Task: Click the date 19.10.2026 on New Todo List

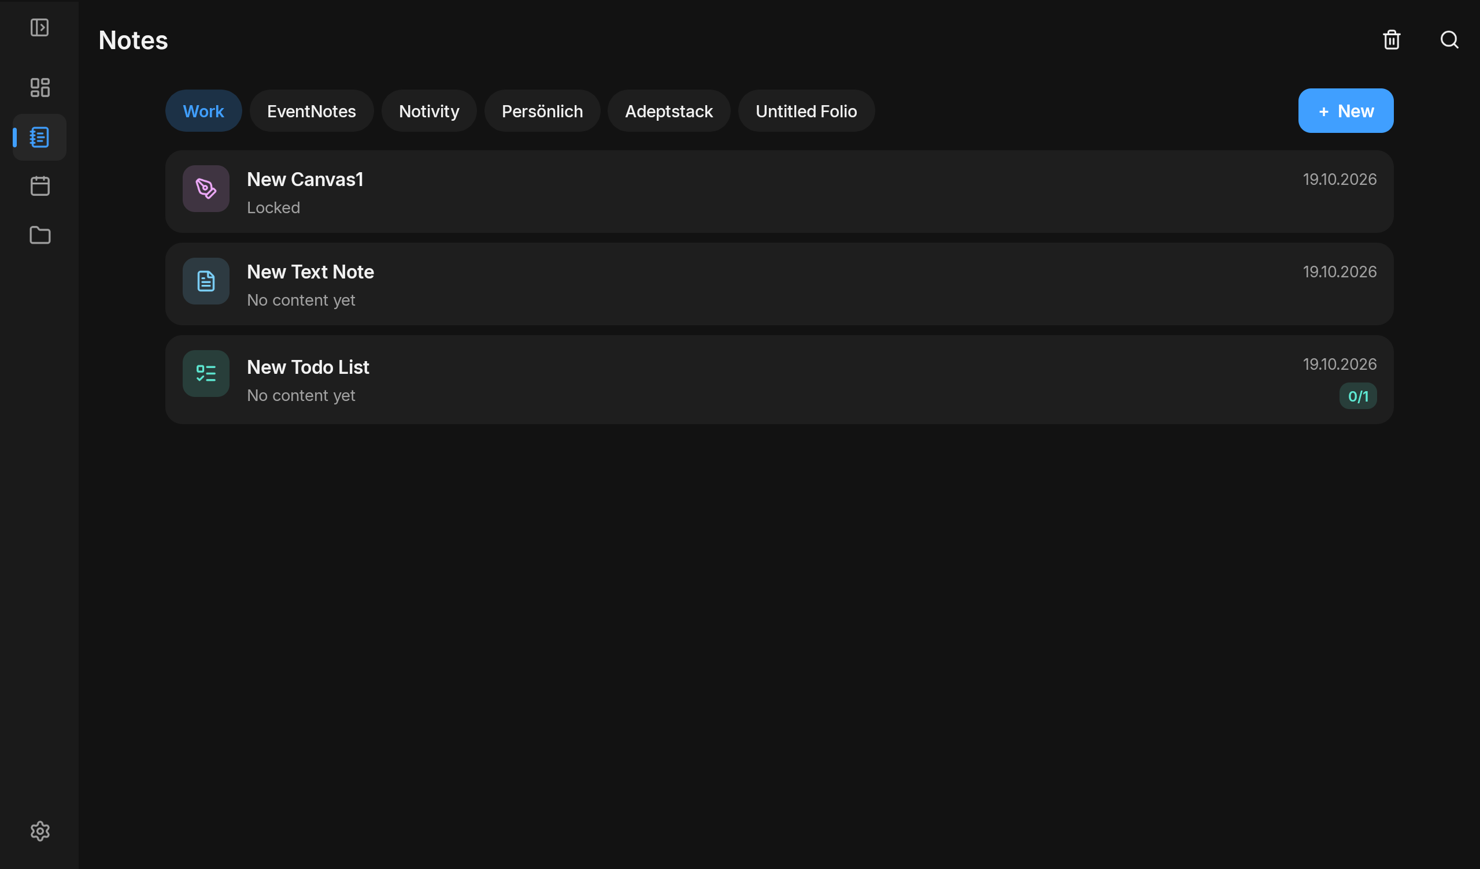Action: pos(1340,364)
